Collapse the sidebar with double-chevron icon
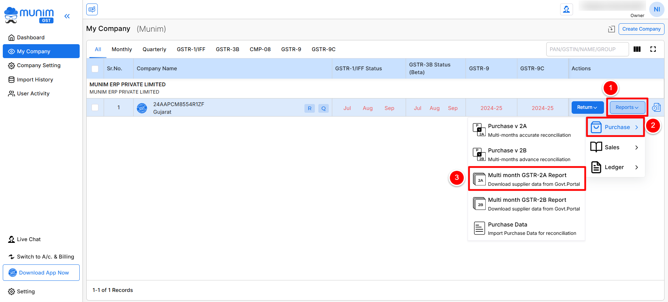The height and width of the screenshot is (302, 668). 67,16
